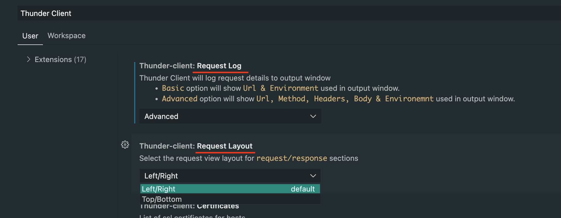The image size is (561, 218).
Task: Click the Extensions collapse arrow
Action: [x=28, y=59]
